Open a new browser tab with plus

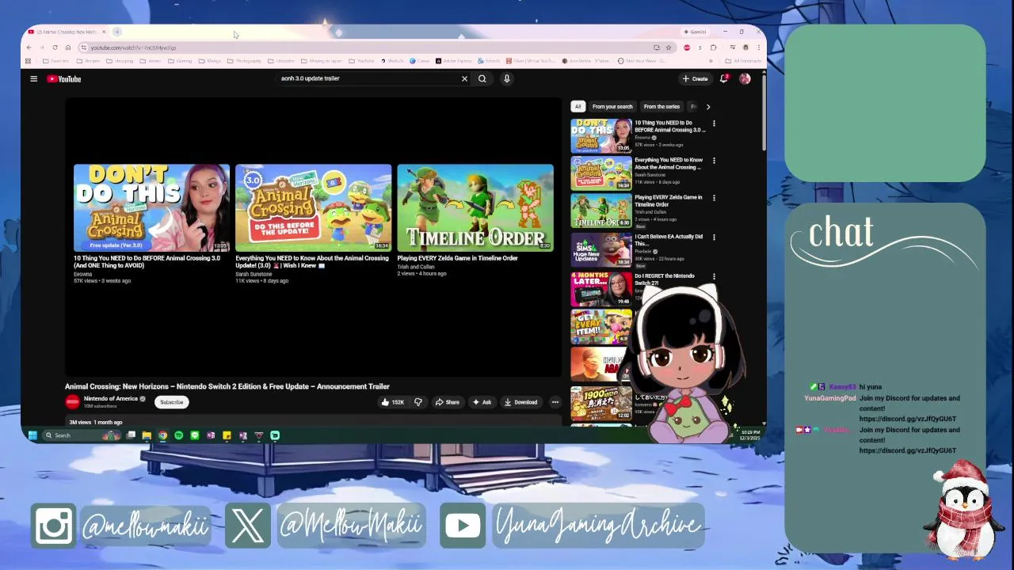point(116,32)
